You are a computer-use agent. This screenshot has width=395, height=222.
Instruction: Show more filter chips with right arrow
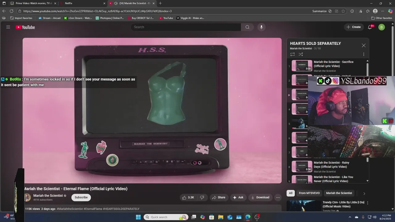tap(364, 193)
